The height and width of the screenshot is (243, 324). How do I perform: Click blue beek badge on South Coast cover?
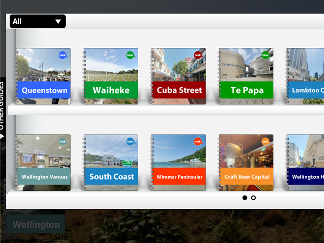tap(130, 142)
